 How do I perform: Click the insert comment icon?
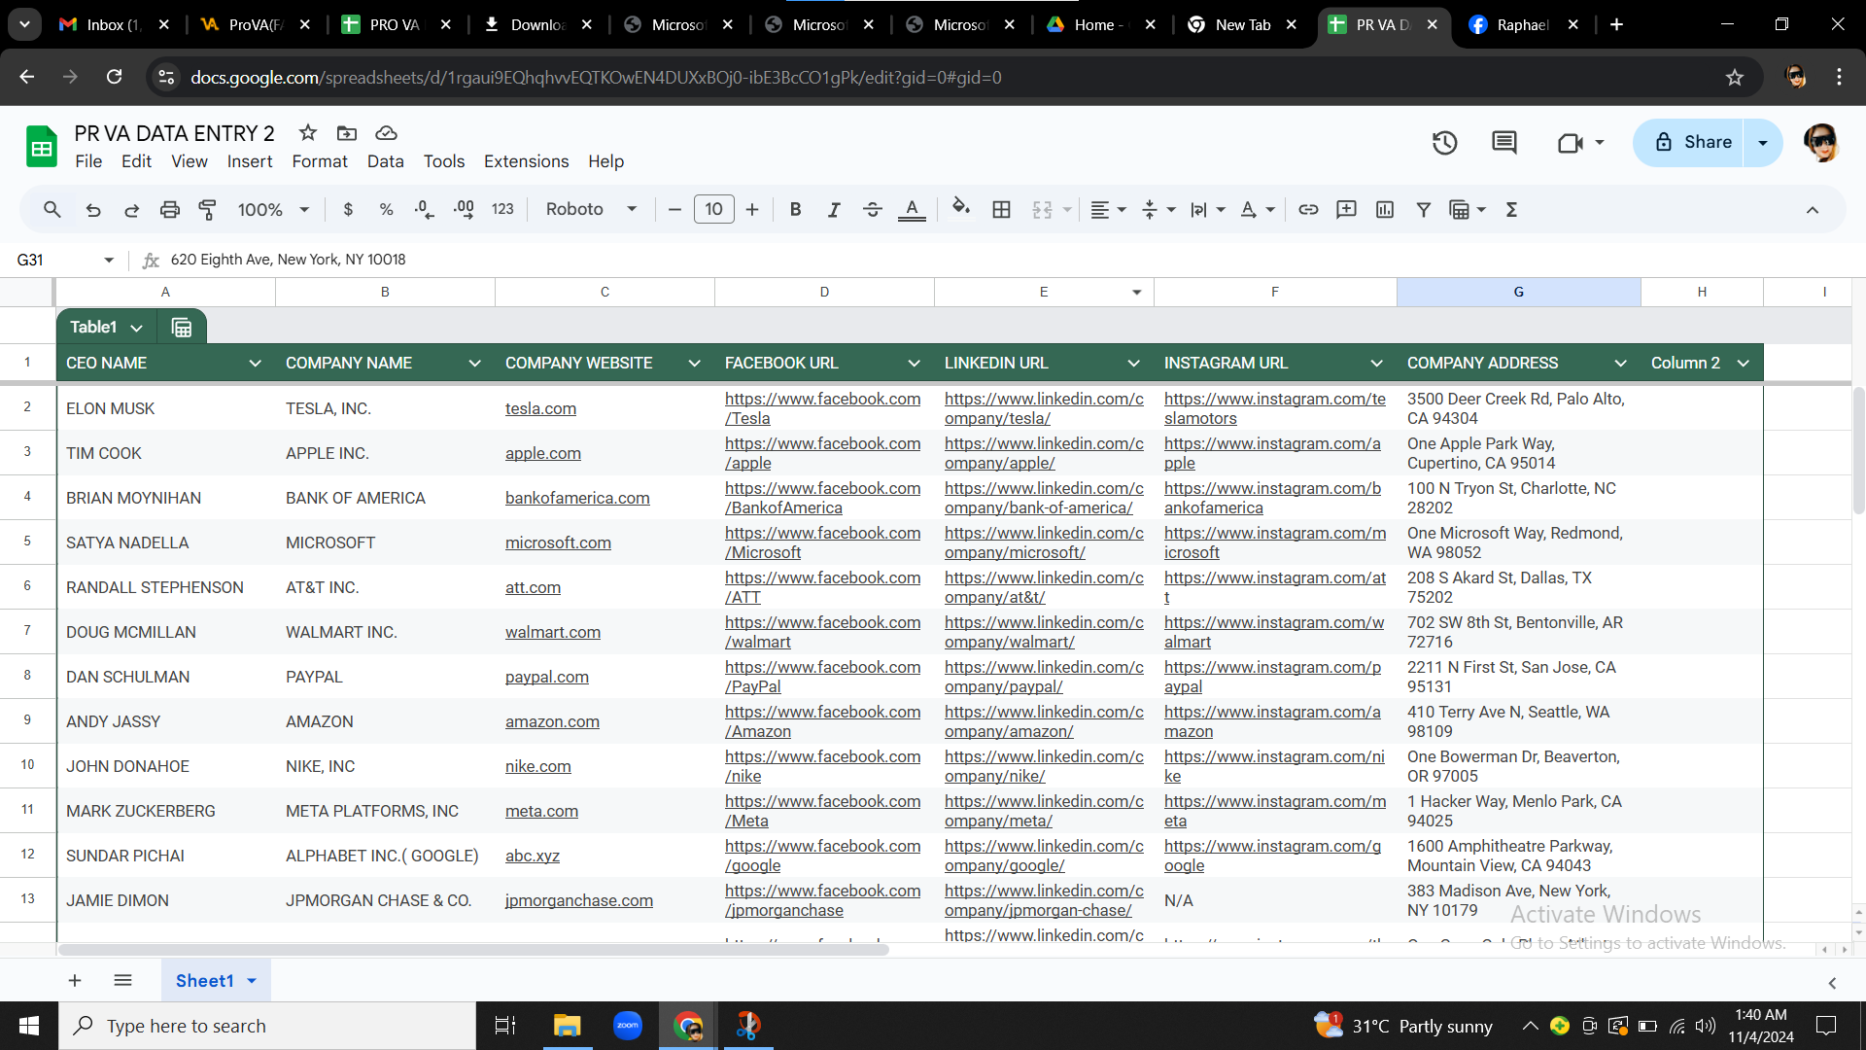click(x=1346, y=209)
